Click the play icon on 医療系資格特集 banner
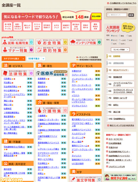This screenshot has height=182, width=138. coord(66,75)
